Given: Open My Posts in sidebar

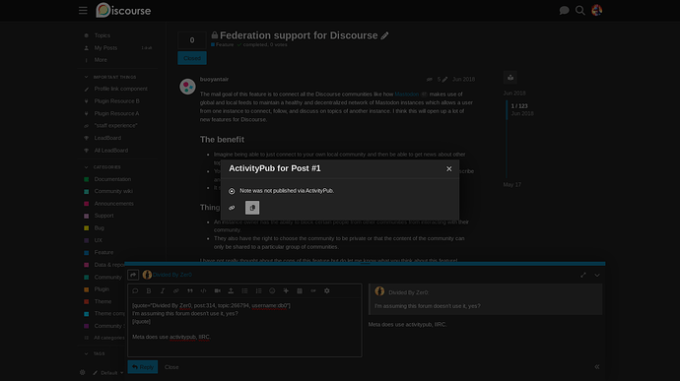Looking at the screenshot, I should point(105,47).
